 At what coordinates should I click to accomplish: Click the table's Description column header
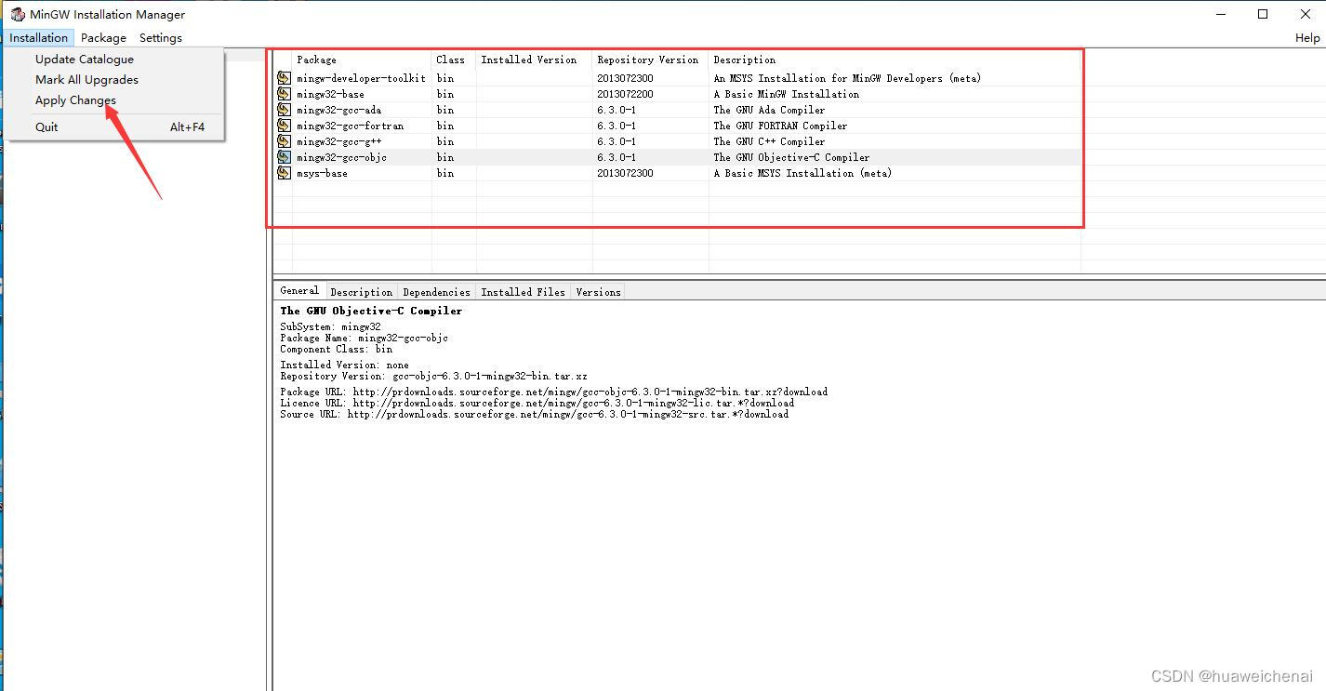coord(895,60)
